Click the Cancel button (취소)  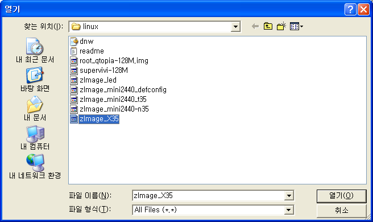click(x=341, y=210)
